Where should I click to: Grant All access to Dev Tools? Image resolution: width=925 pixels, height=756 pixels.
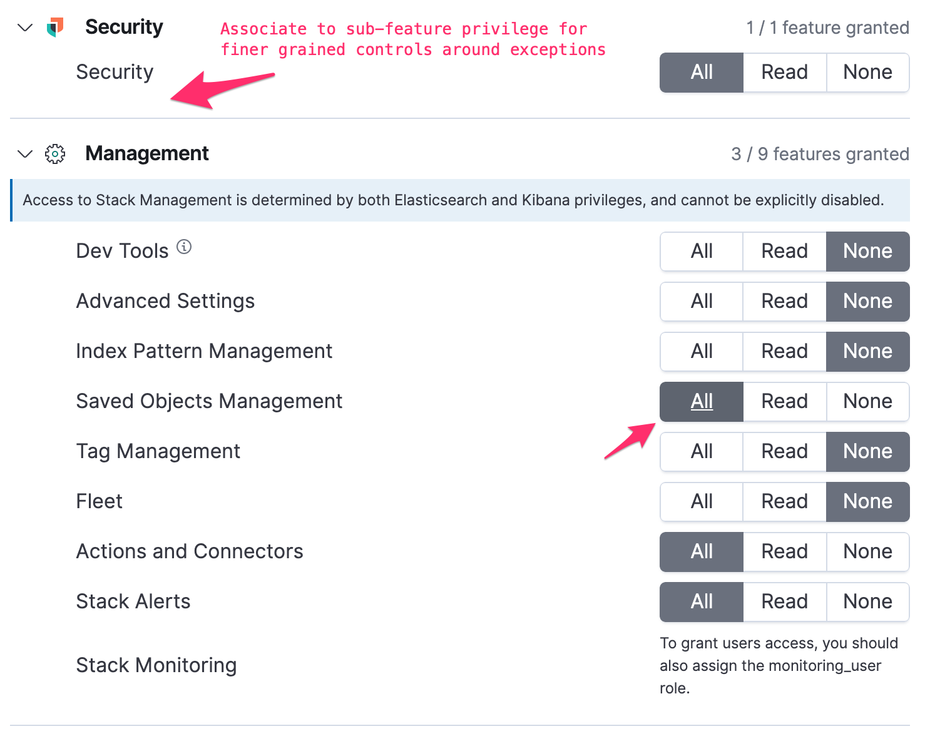701,251
